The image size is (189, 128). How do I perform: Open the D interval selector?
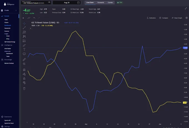click(23, 18)
